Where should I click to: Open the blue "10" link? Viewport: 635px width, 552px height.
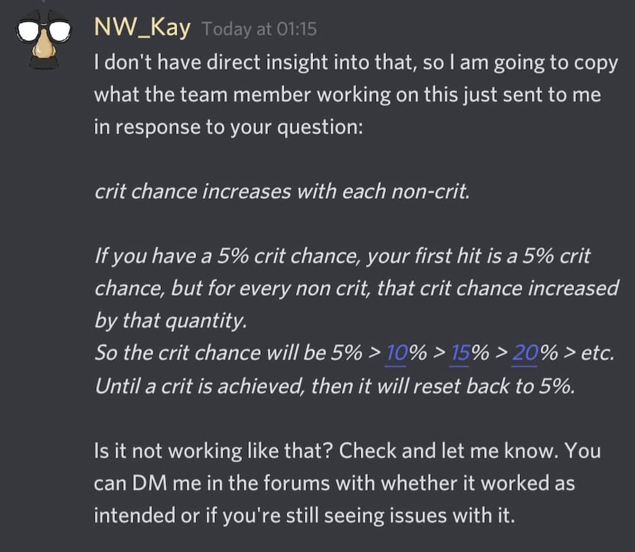pos(397,353)
